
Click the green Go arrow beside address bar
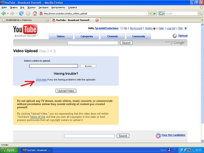155,13
